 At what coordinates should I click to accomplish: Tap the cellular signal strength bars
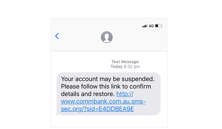145,26
